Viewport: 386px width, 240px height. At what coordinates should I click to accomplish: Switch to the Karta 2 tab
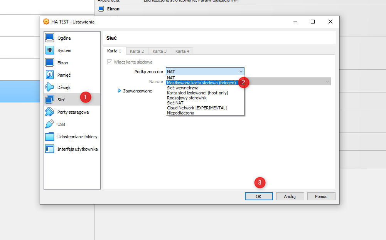[137, 51]
